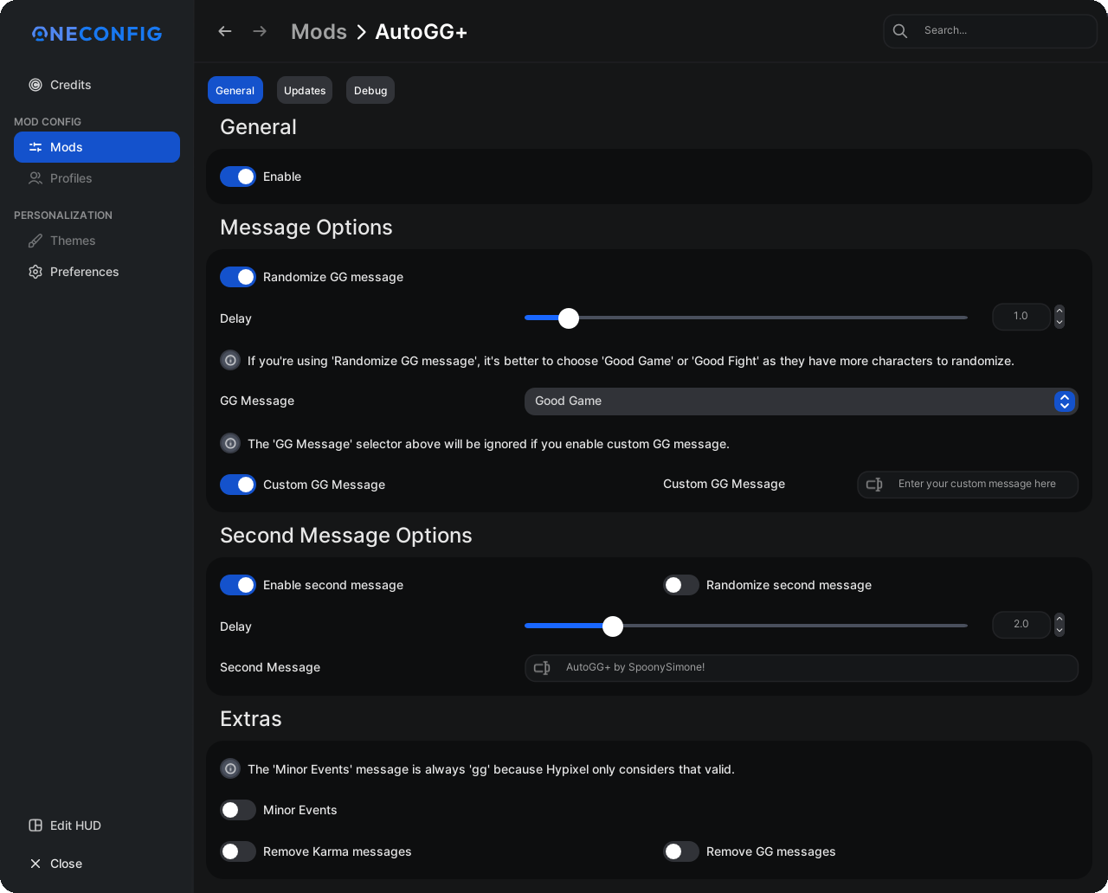Turn on Randomize second message

coord(681,585)
